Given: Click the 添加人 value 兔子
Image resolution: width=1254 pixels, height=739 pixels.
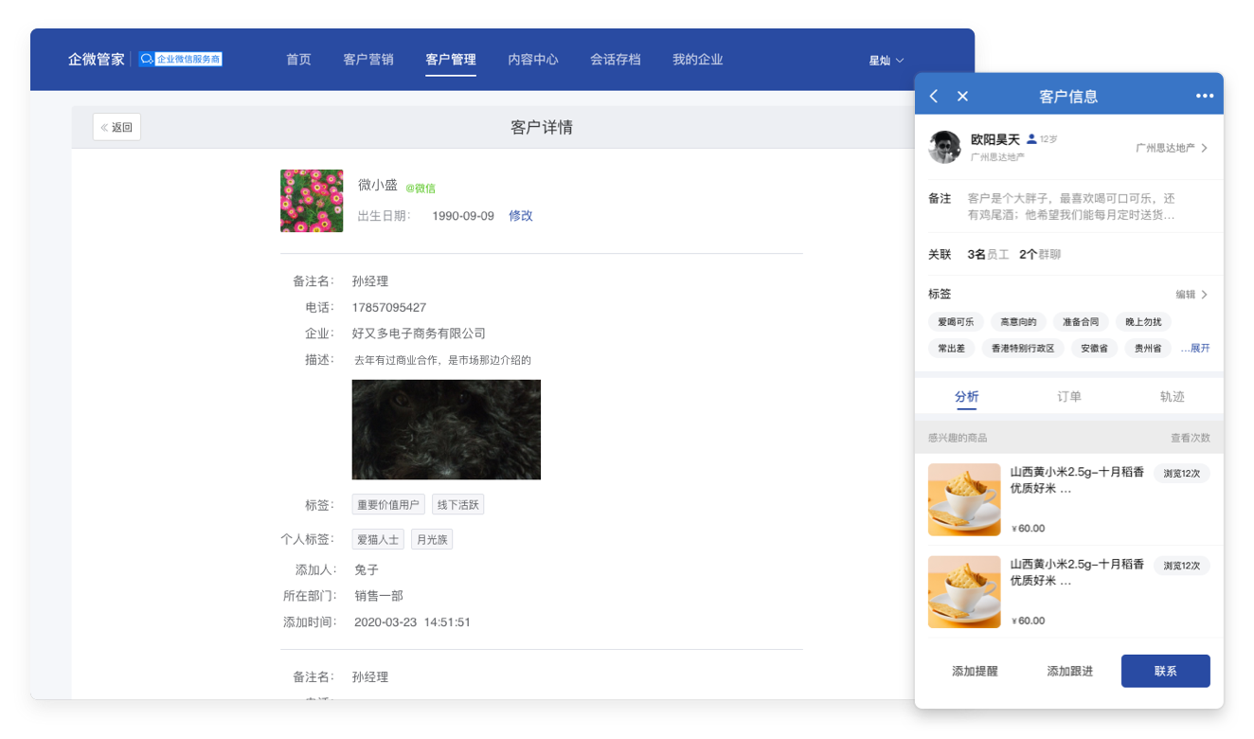Looking at the screenshot, I should [x=367, y=569].
